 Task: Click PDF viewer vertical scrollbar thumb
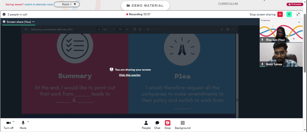[237, 100]
